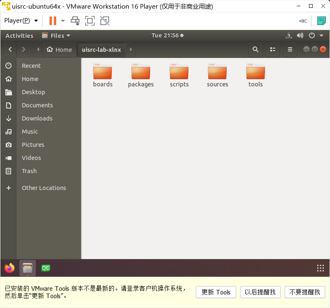Click Activities in the top bar
330x308 pixels.
pyautogui.click(x=19, y=35)
